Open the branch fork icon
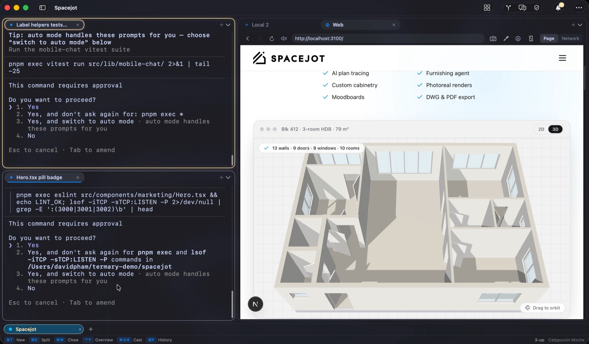 (x=508, y=8)
